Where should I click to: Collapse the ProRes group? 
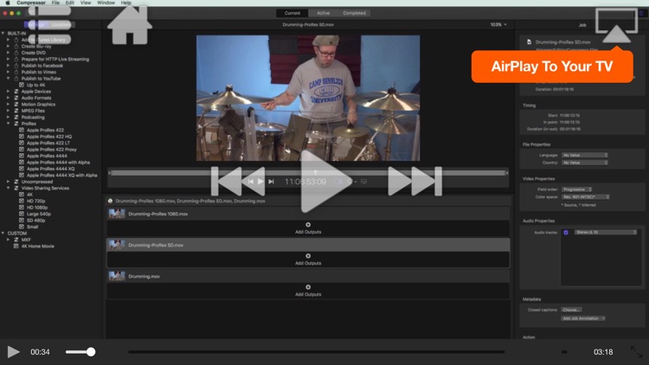pos(9,124)
